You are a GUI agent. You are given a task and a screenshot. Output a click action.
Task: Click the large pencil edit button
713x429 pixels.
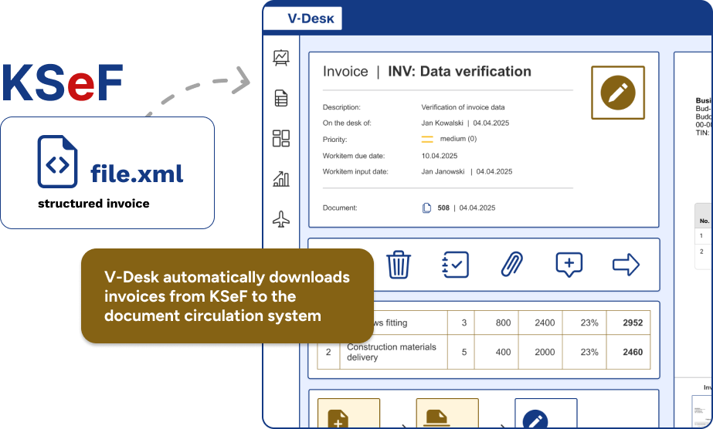click(618, 93)
